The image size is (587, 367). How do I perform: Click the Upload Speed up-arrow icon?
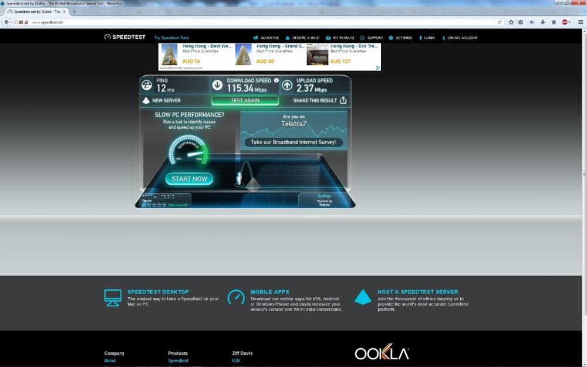click(287, 85)
